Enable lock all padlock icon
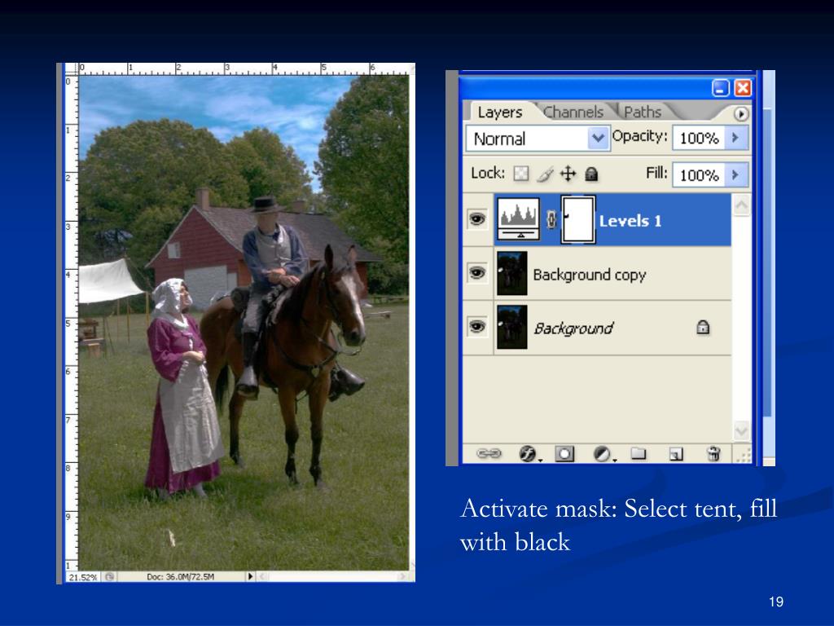This screenshot has height=626, width=834. pyautogui.click(x=591, y=174)
